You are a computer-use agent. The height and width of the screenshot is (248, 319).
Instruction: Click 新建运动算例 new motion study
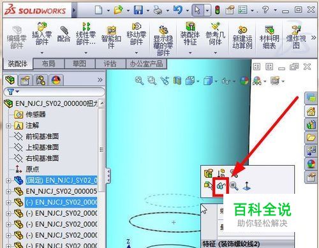pos(242,38)
